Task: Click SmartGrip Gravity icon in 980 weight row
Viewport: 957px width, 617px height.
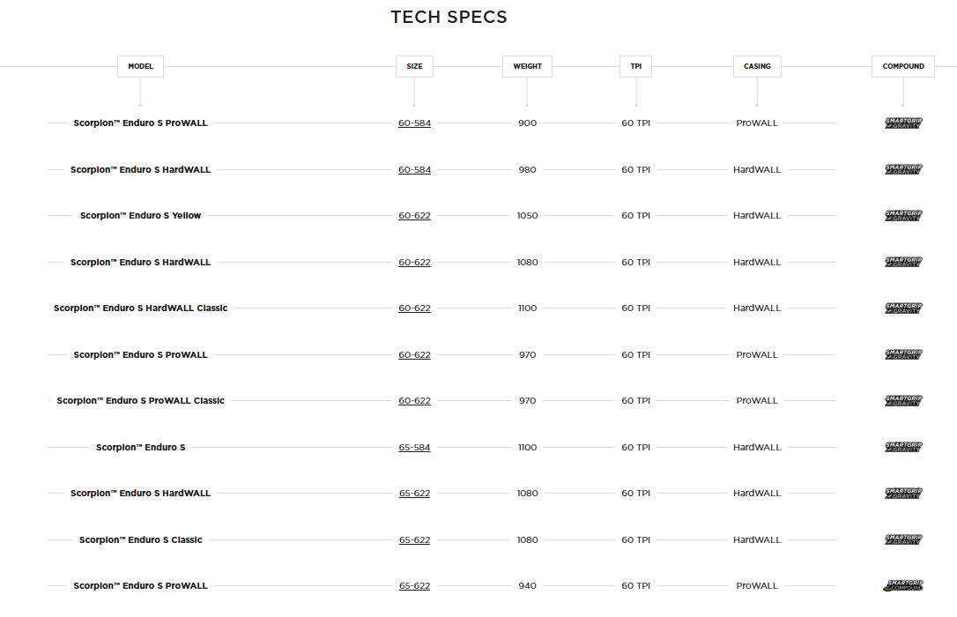Action: [x=903, y=170]
